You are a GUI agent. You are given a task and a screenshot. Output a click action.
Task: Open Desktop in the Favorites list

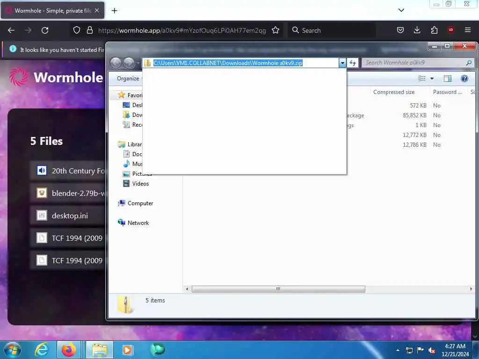(132, 105)
